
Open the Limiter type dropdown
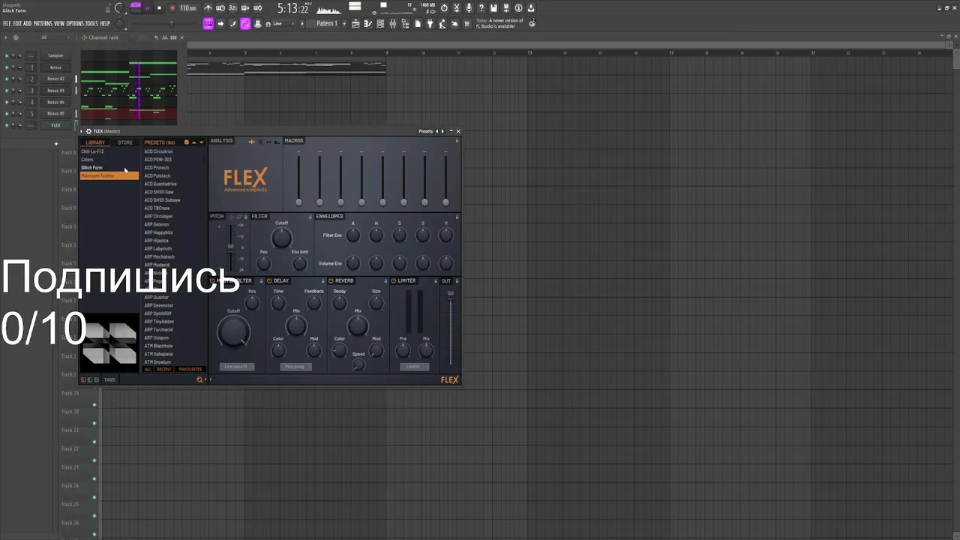pos(413,367)
